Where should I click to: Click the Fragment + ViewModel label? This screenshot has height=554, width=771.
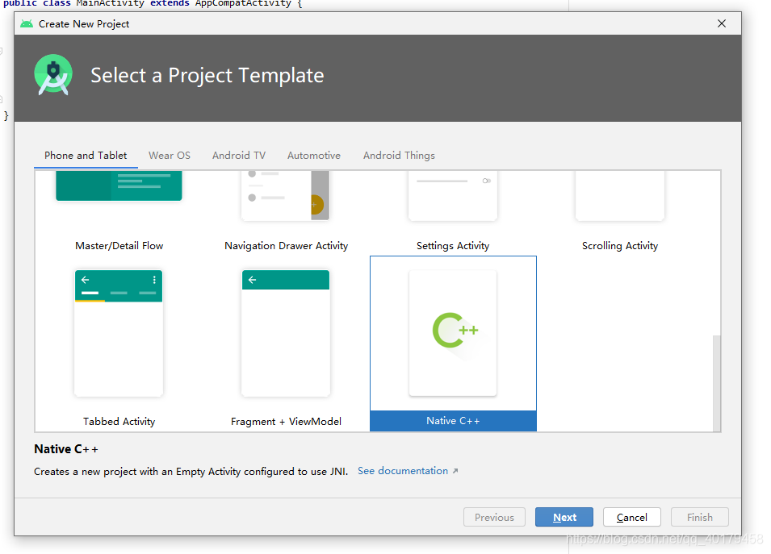pos(286,422)
